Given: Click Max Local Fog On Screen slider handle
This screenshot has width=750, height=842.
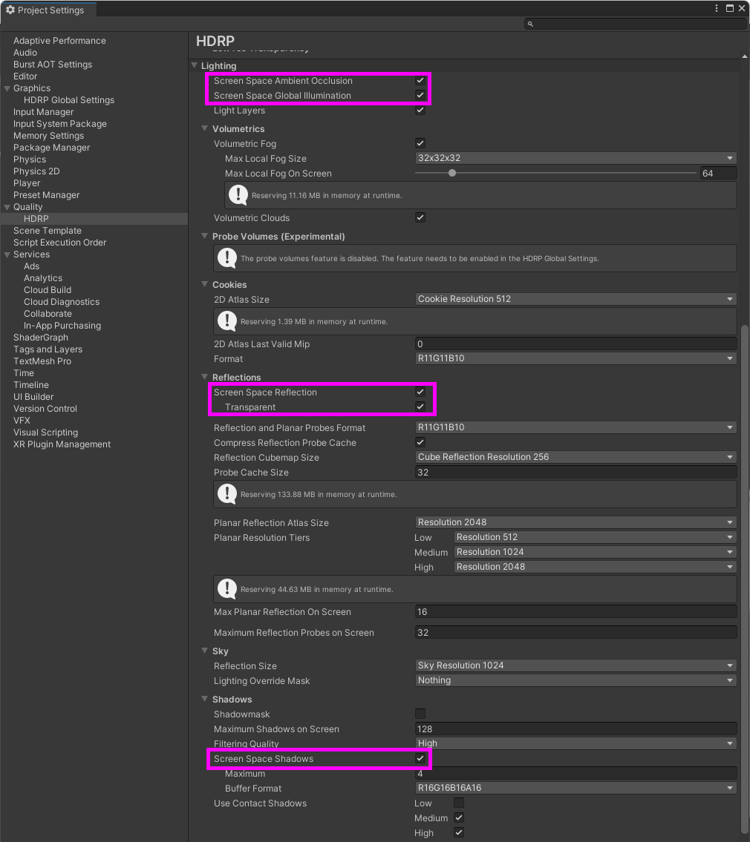Looking at the screenshot, I should [452, 173].
